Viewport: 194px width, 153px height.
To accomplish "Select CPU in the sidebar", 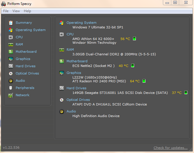I will (x=19, y=37).
